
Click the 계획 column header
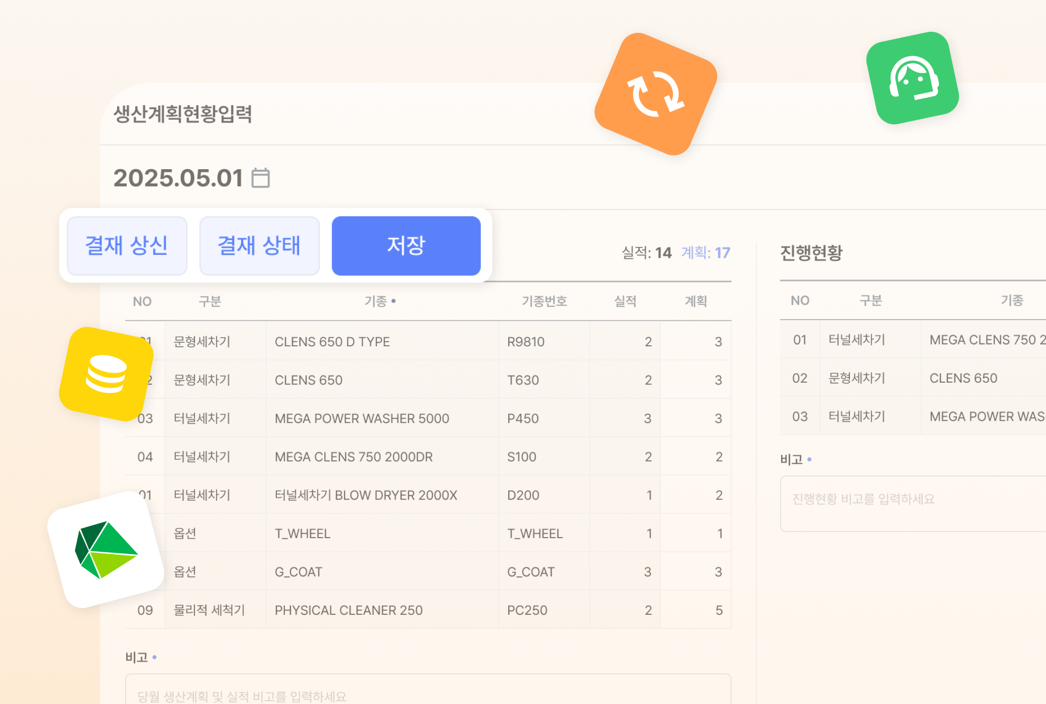tap(695, 301)
